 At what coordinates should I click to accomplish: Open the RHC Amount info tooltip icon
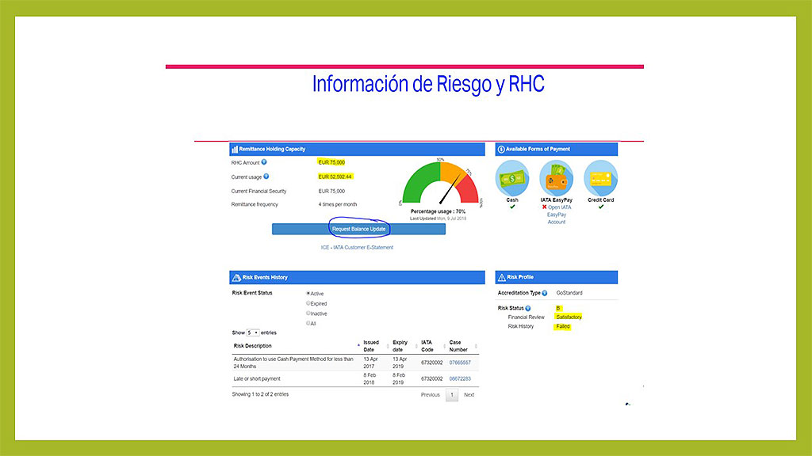tap(264, 162)
